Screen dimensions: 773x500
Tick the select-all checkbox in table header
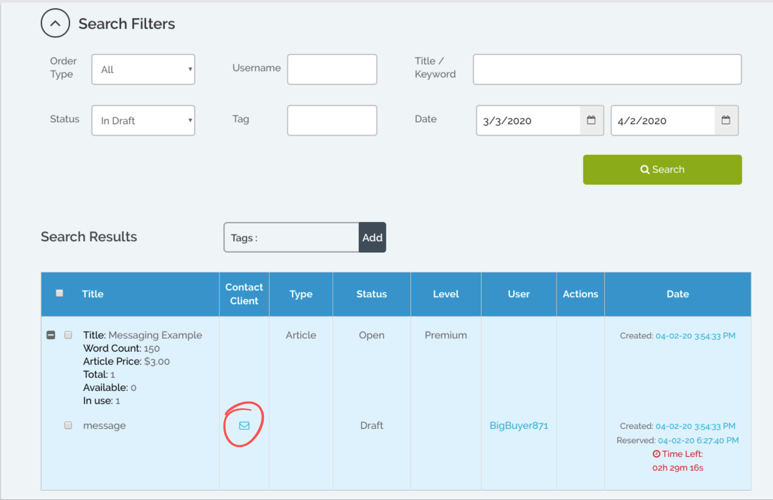60,293
